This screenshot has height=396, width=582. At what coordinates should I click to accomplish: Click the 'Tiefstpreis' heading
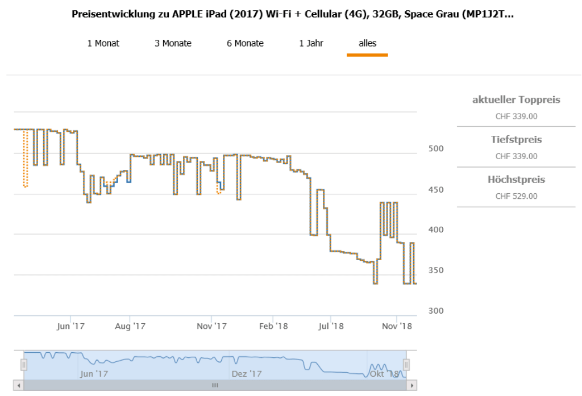(x=516, y=140)
